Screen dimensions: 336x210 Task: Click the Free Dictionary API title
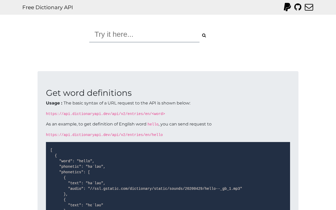tap(48, 7)
